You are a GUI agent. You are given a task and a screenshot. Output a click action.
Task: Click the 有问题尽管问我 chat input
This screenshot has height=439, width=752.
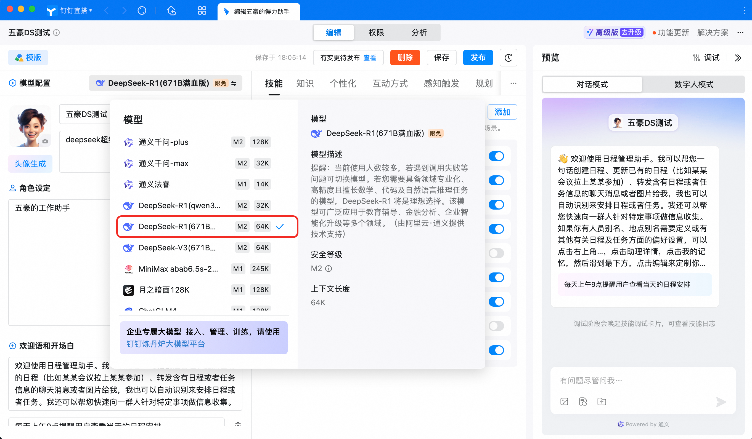pos(643,381)
